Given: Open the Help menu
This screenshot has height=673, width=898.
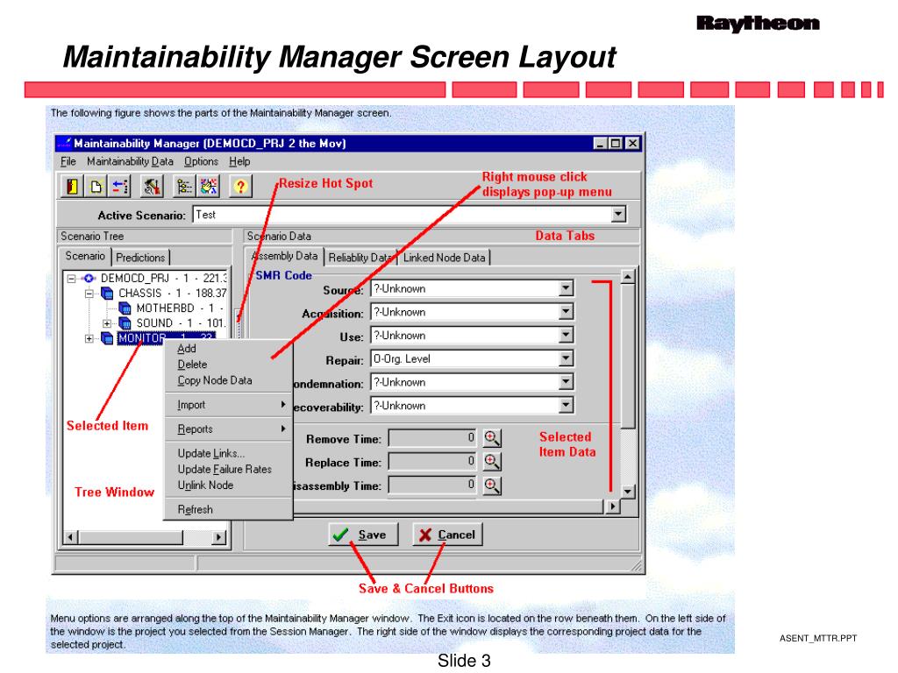Looking at the screenshot, I should click(x=239, y=161).
